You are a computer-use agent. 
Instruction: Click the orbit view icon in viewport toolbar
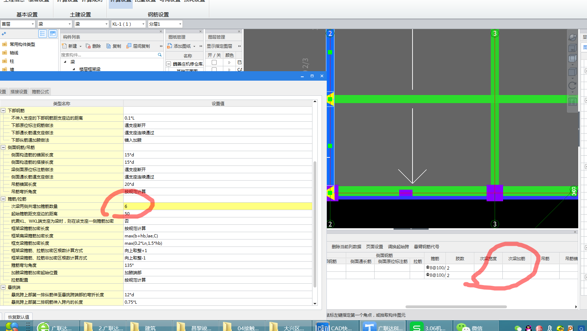[x=573, y=37]
